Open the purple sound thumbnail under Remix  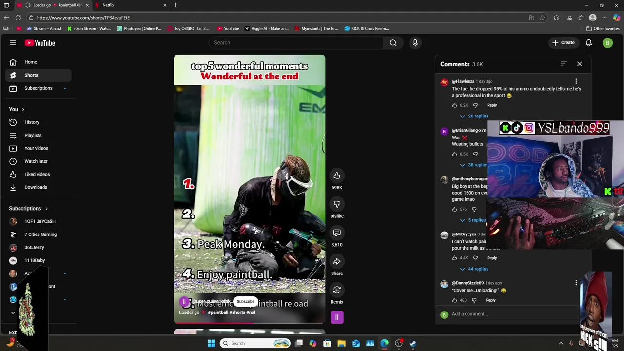click(x=337, y=317)
